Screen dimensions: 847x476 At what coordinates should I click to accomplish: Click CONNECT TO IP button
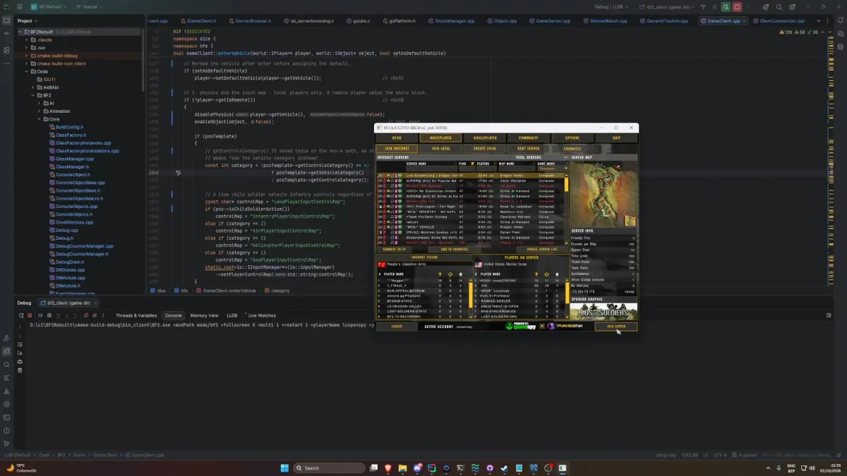394,249
